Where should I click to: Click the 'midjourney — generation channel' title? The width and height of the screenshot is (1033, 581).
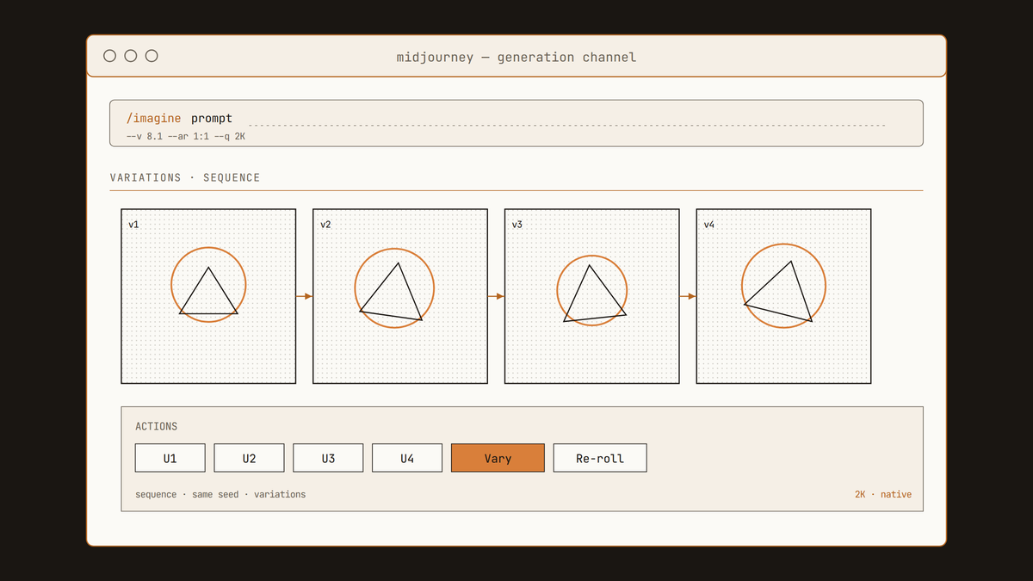point(516,58)
